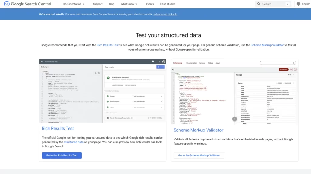The width and height of the screenshot is (311, 174).
Task: Click the red Run new test button in screenshot
Action: click(x=283, y=69)
